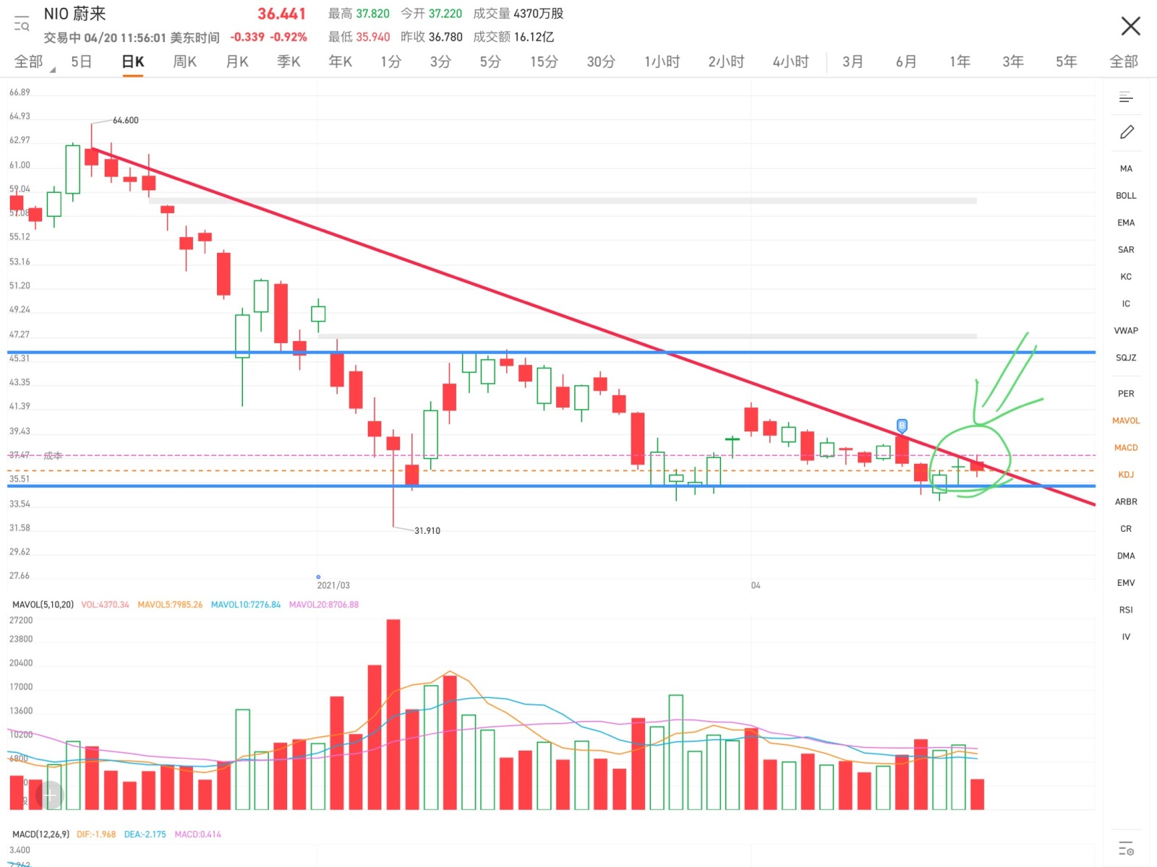This screenshot has width=1157, height=867.
Task: Open chart settings icon at bottom right
Action: click(1126, 848)
